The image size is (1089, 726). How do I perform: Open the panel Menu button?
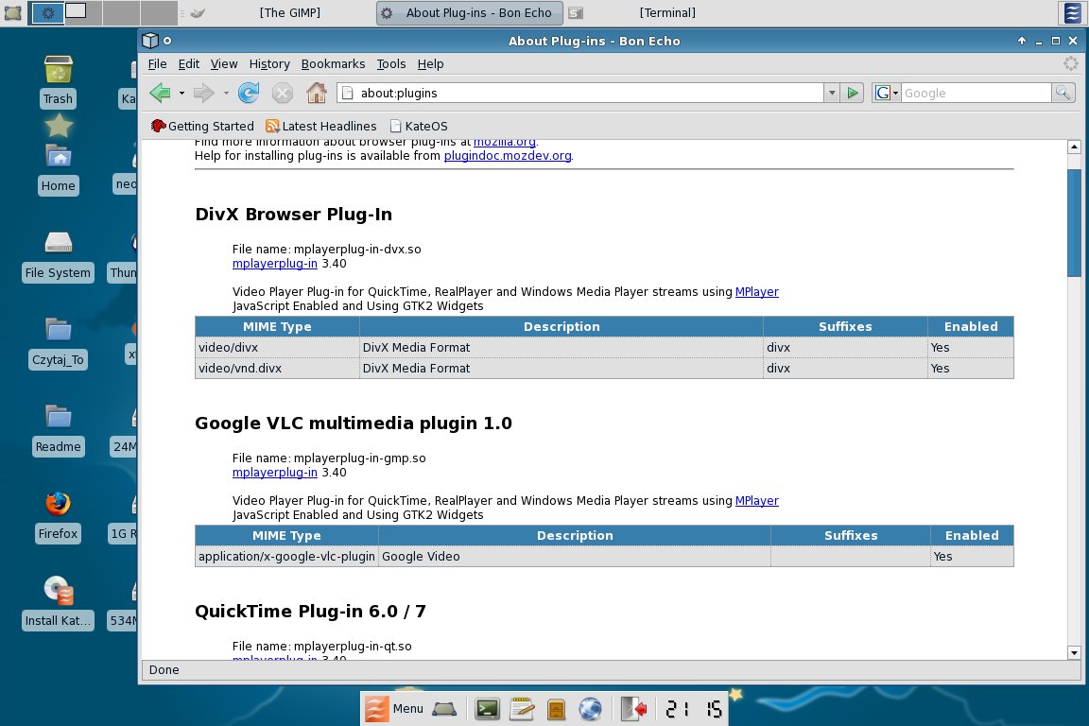(394, 709)
